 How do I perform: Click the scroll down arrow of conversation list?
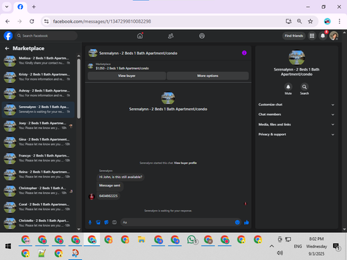pyautogui.click(x=78, y=229)
